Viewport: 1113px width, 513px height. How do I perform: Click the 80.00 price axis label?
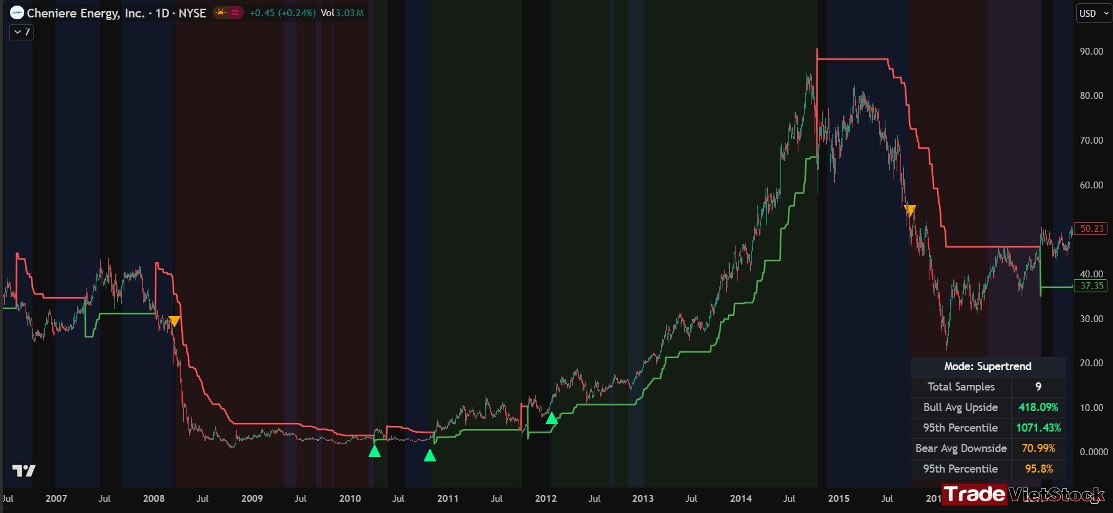(x=1091, y=96)
